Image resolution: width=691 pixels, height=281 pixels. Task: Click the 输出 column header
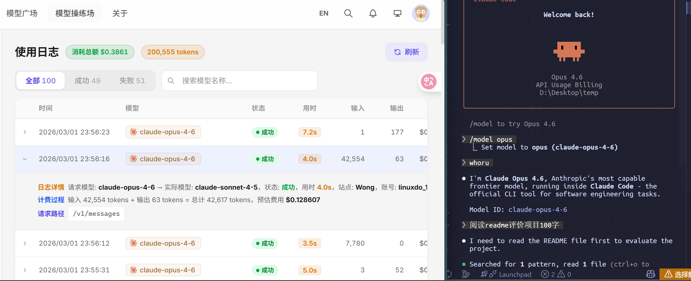(397, 108)
